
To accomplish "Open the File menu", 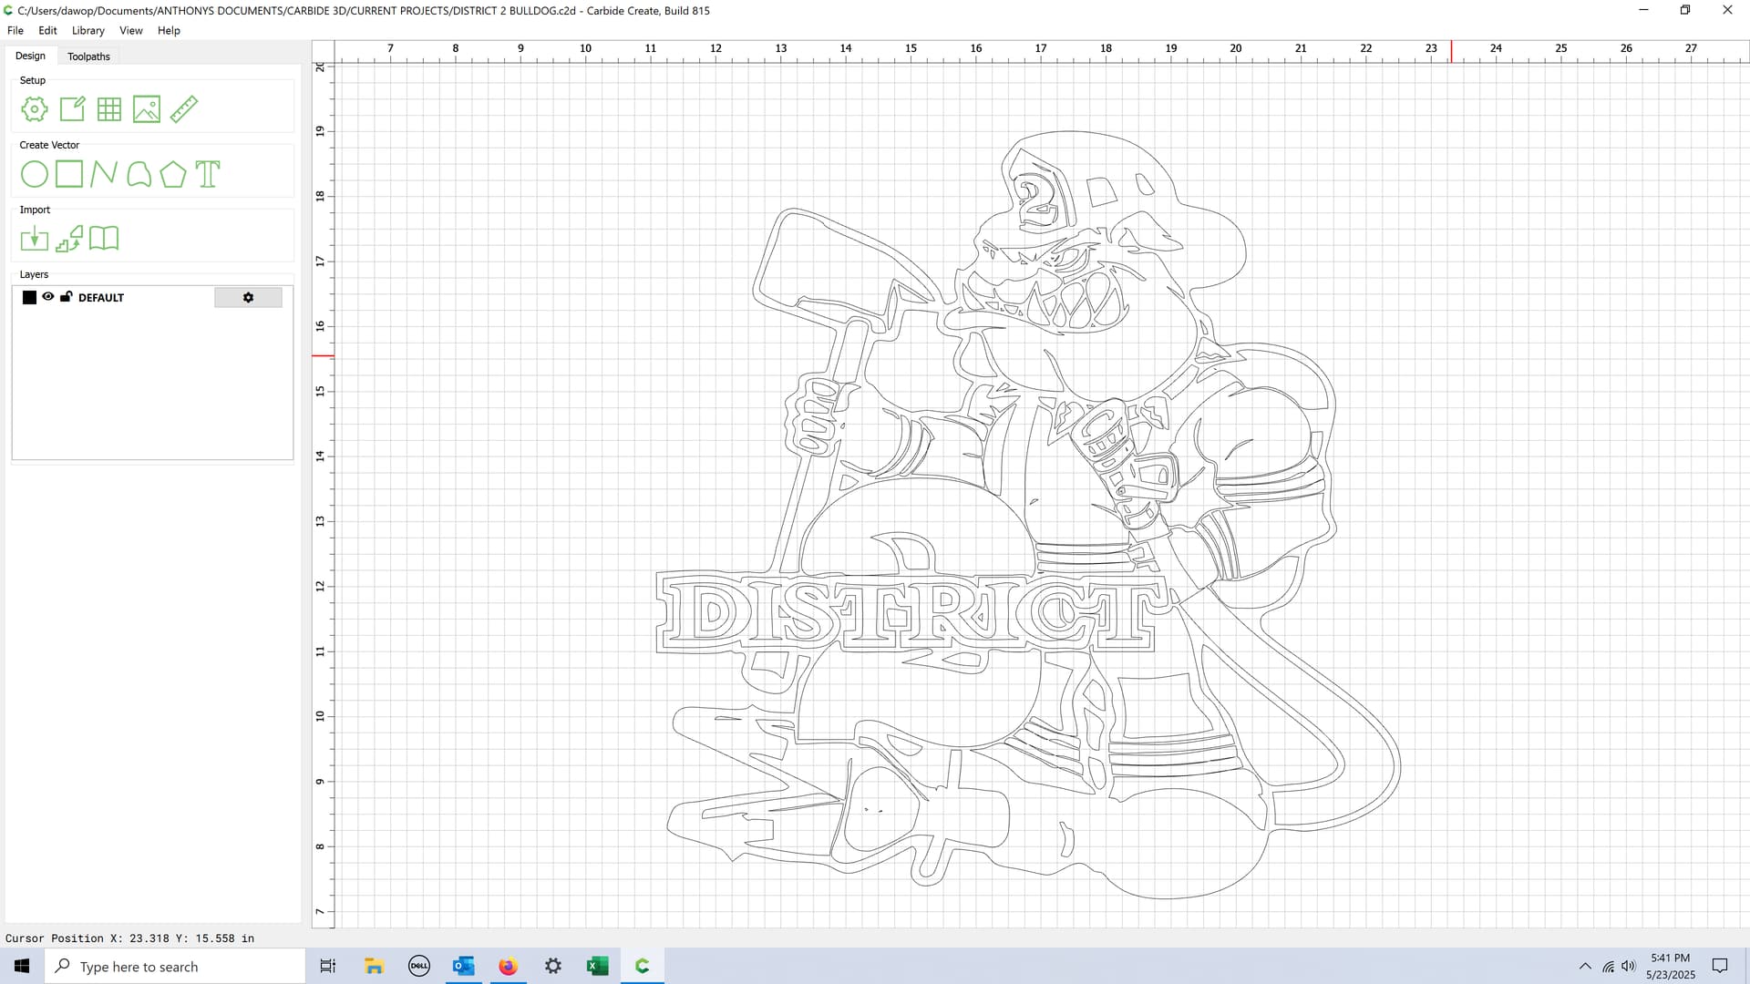I will tap(15, 30).
